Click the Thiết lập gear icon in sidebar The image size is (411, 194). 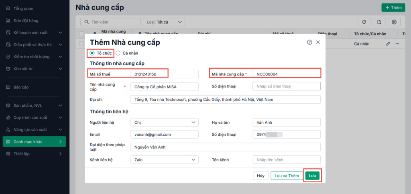pos(8,154)
